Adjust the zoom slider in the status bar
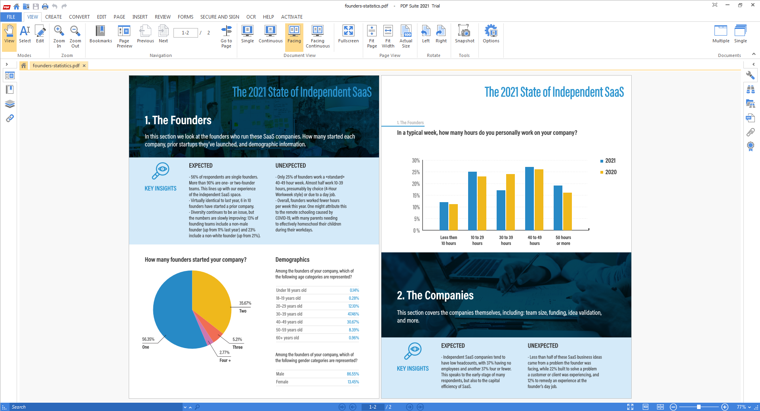Screen dimensions: 760x411 tap(699, 407)
